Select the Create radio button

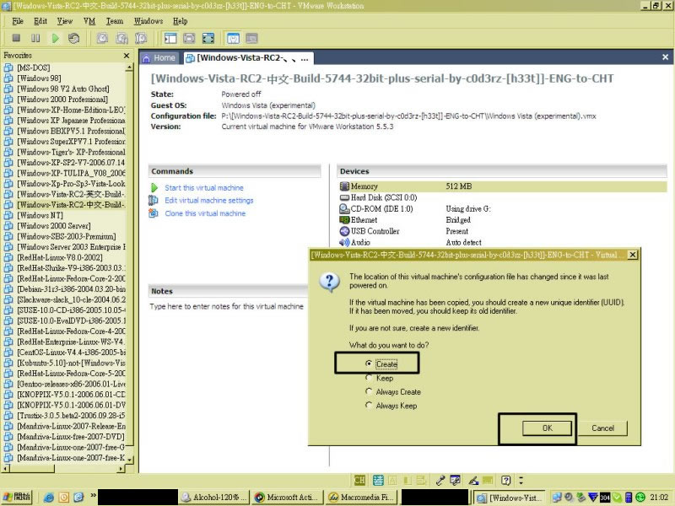click(369, 363)
